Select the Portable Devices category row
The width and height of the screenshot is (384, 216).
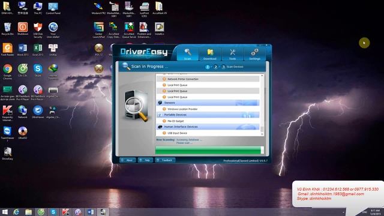tap(208, 115)
